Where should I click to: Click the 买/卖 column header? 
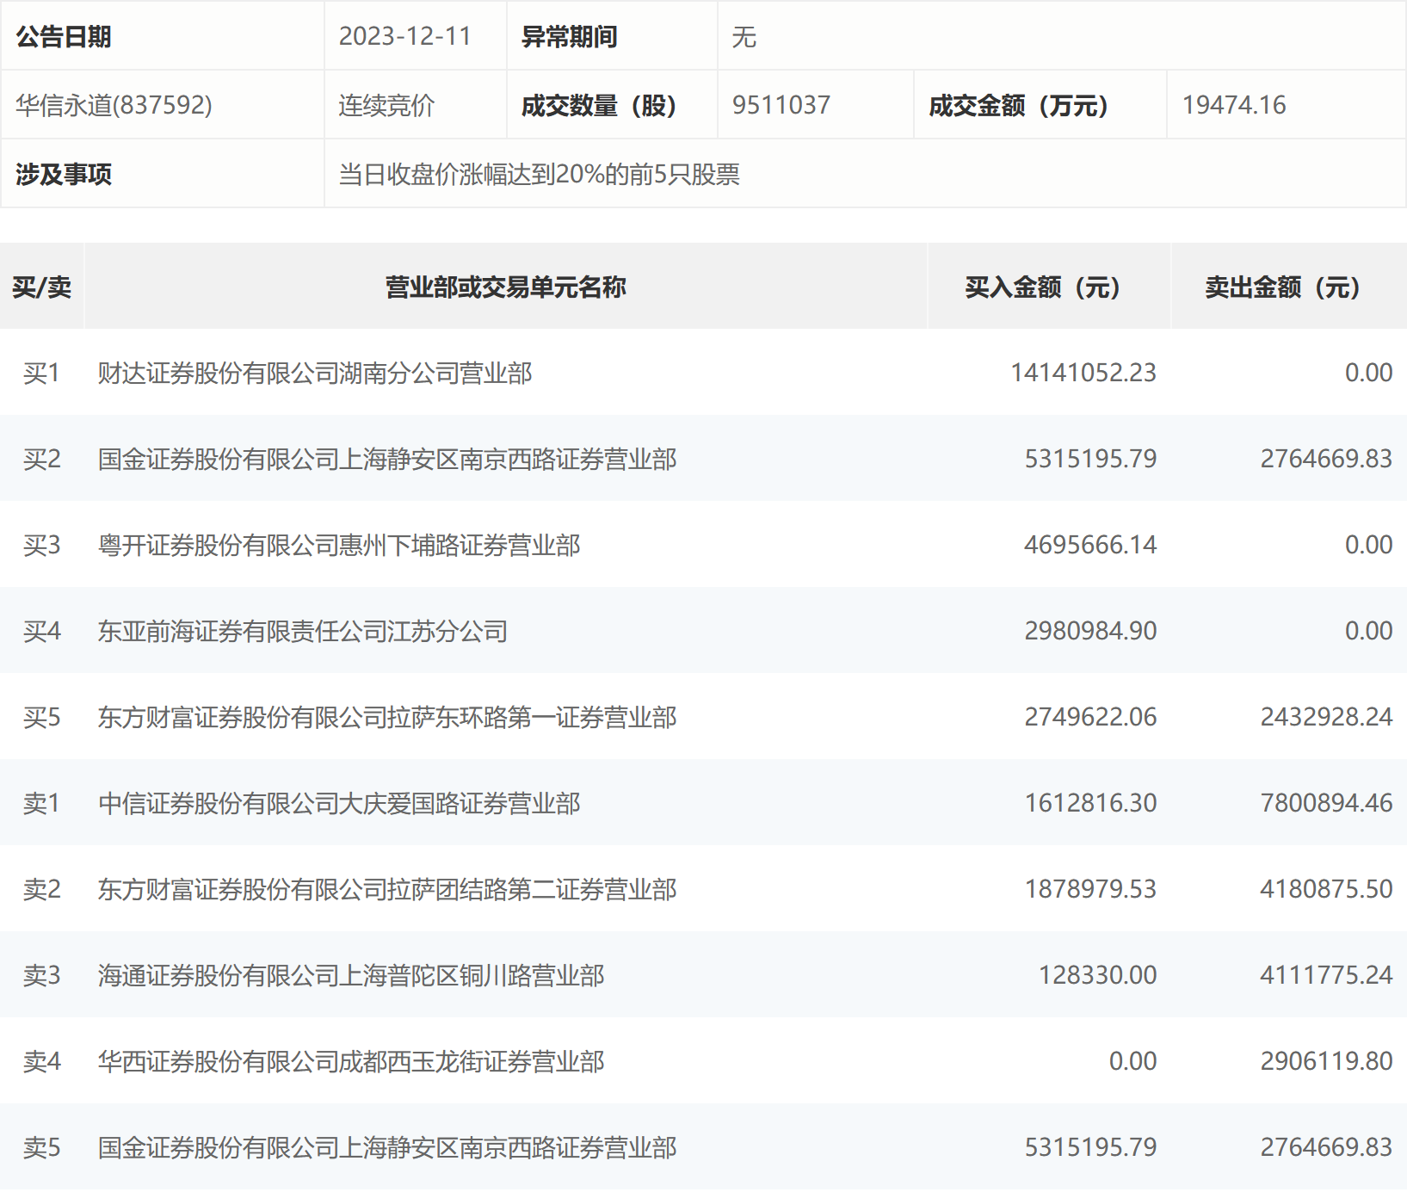point(42,287)
